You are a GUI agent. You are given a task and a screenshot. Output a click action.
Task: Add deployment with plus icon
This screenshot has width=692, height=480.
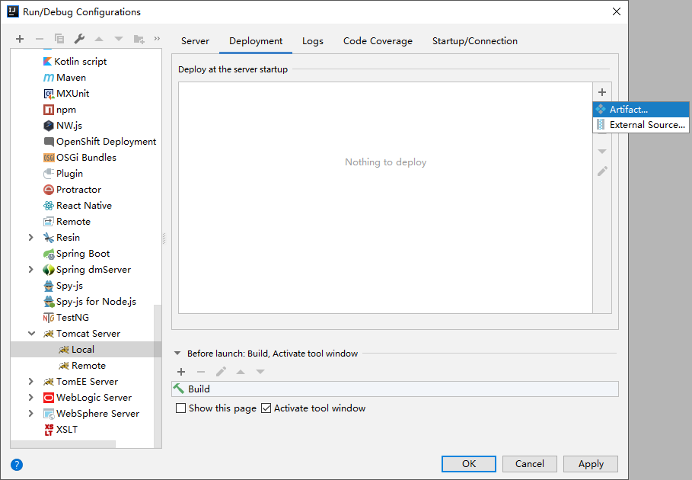[602, 92]
